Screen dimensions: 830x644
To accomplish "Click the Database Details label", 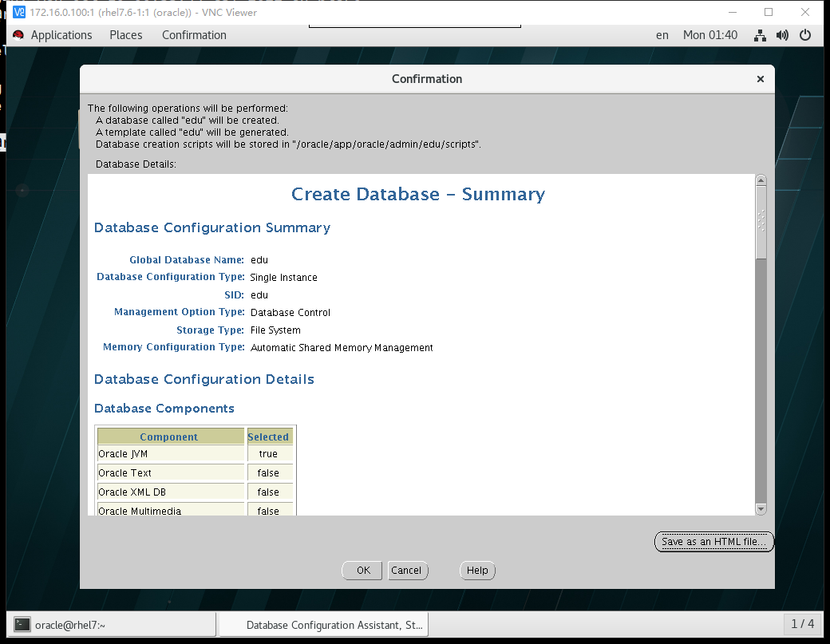I will [x=136, y=164].
